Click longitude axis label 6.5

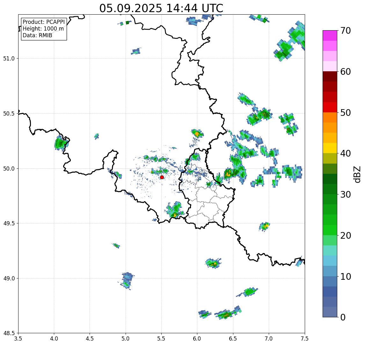coord(233,339)
